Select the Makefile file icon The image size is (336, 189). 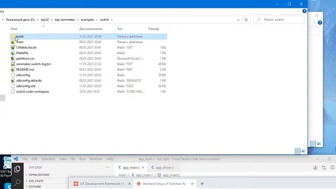click(13, 53)
